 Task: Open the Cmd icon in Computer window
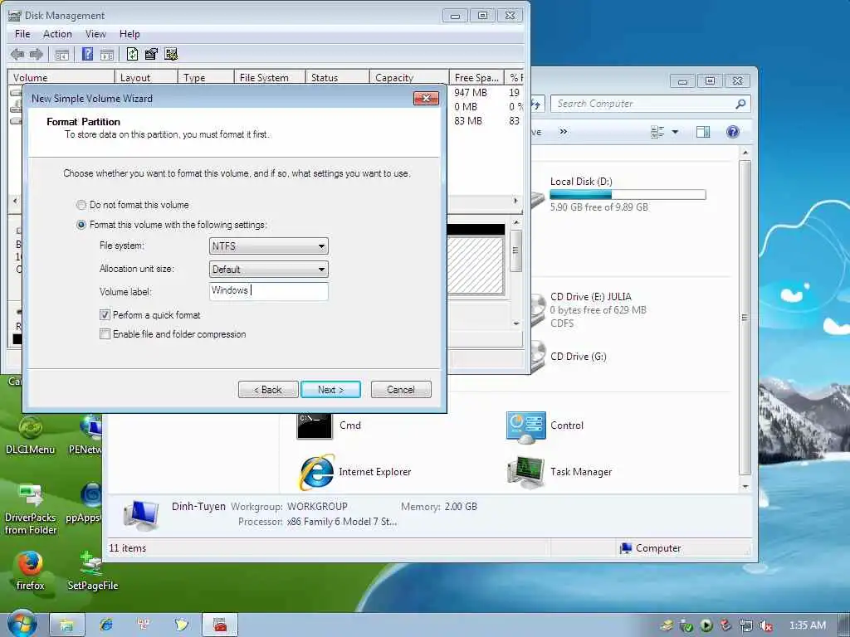tap(315, 425)
